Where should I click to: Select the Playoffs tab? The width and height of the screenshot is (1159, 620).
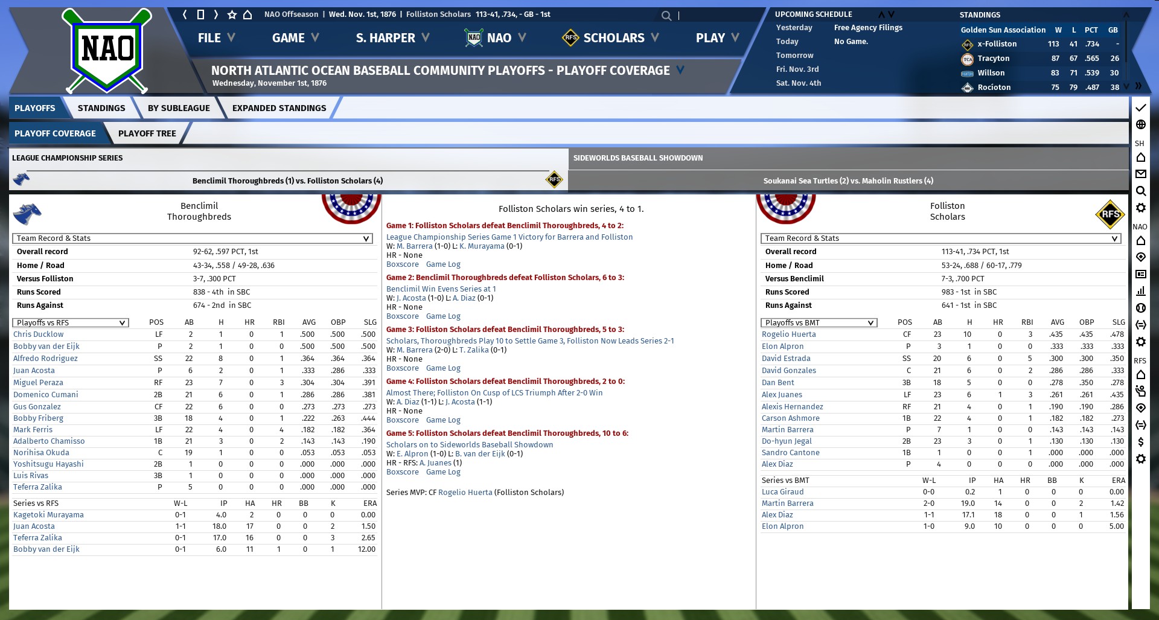pos(35,108)
